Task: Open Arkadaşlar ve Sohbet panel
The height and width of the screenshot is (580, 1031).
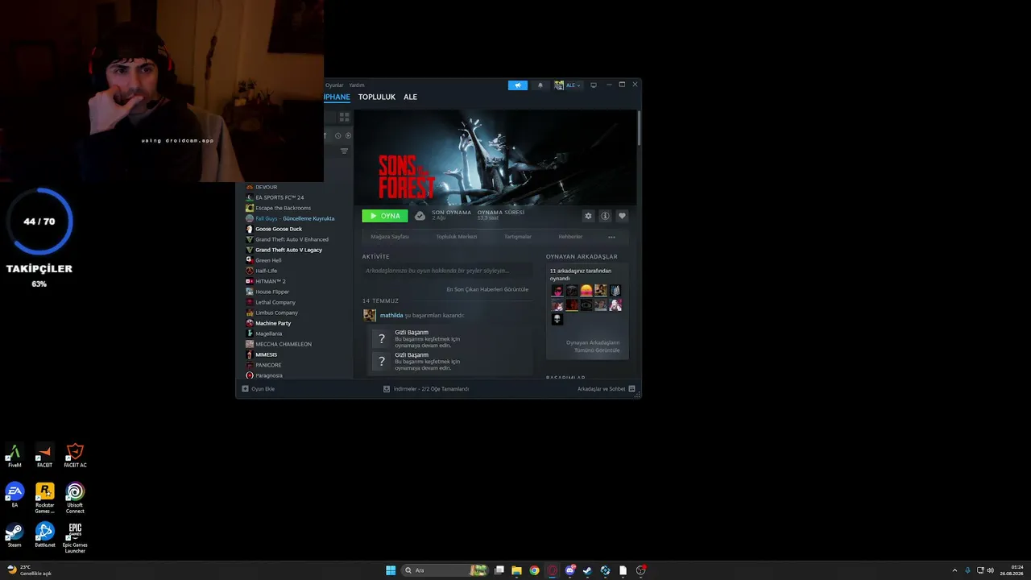Action: (x=606, y=389)
